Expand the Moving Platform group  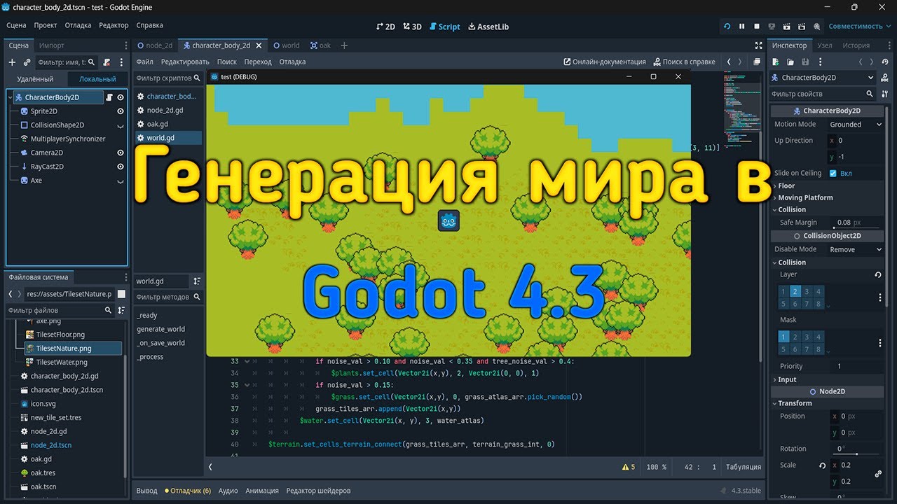pyautogui.click(x=827, y=197)
